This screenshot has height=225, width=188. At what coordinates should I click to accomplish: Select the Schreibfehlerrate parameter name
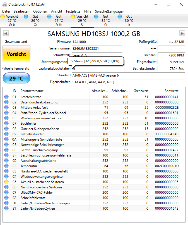pyautogui.click(x=33, y=198)
